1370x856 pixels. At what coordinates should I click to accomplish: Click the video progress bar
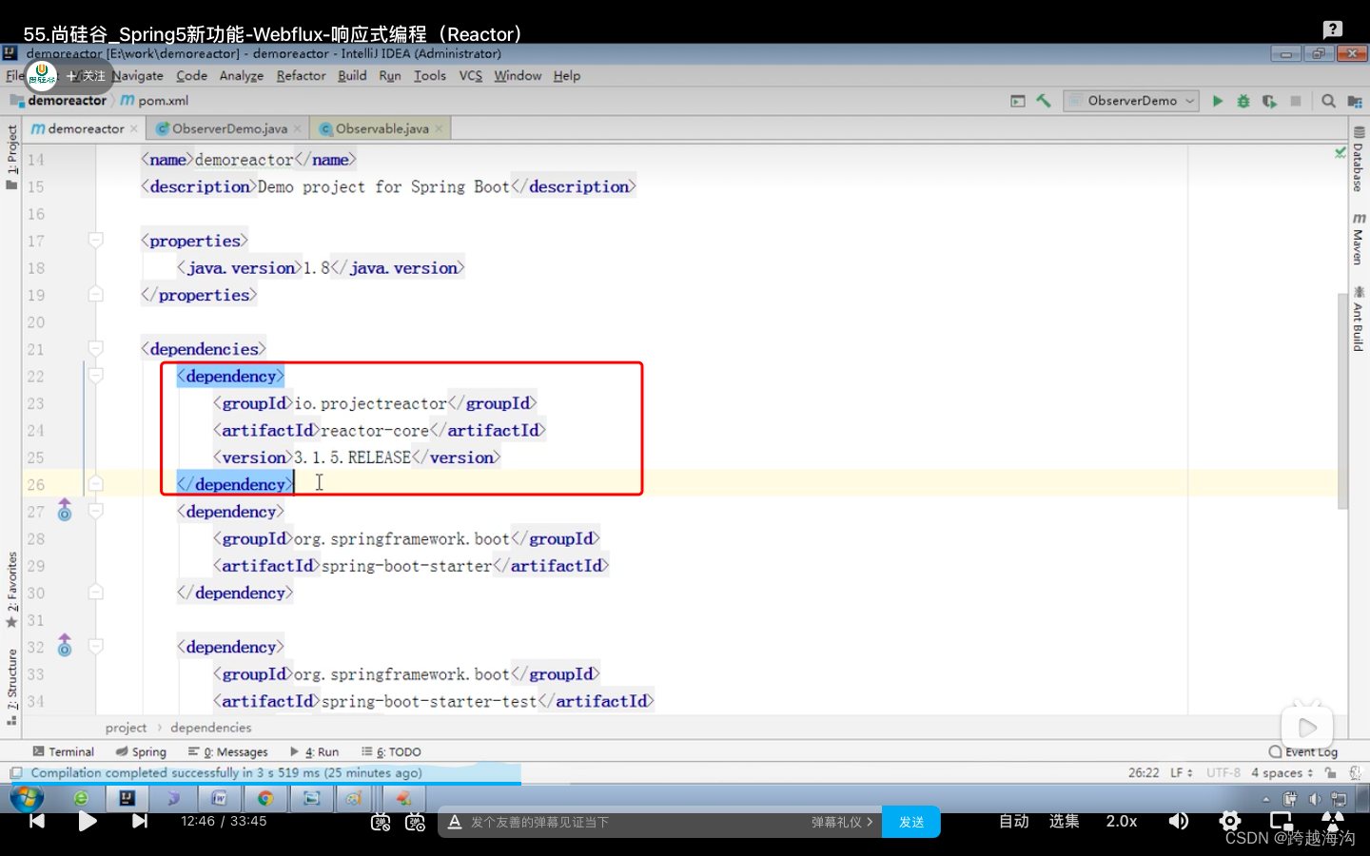tap(685, 784)
